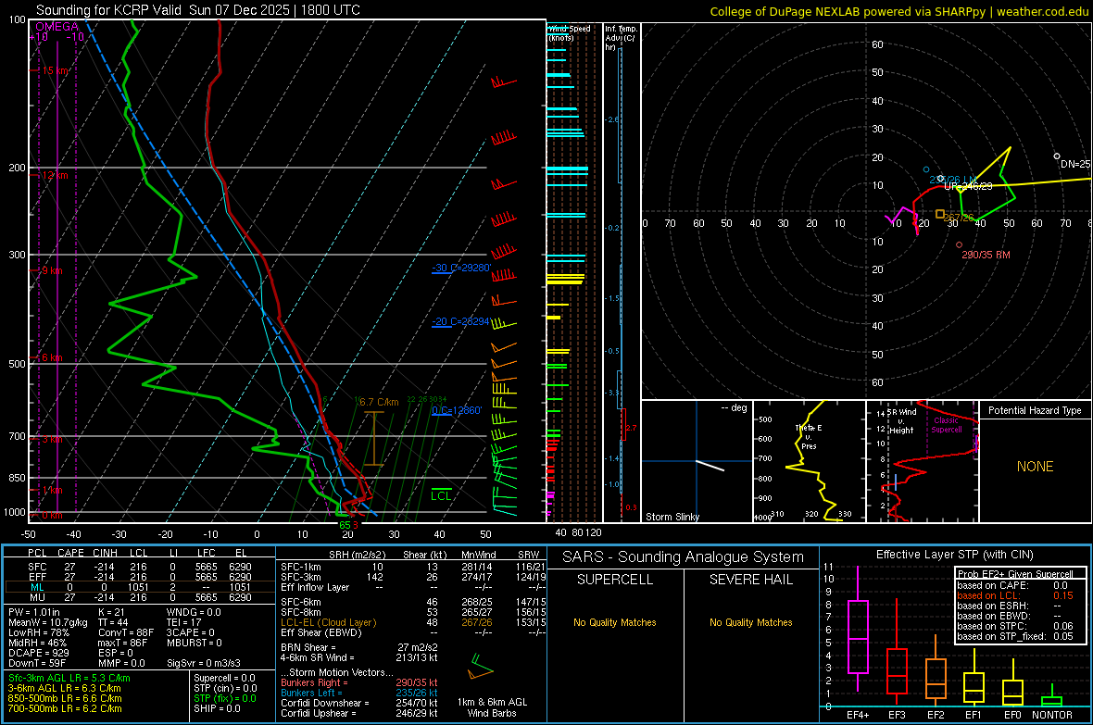Click the 'SHIP = 0.0' value
The image size is (1093, 725).
point(217,708)
